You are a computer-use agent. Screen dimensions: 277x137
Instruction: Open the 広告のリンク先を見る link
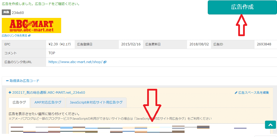point(15,35)
